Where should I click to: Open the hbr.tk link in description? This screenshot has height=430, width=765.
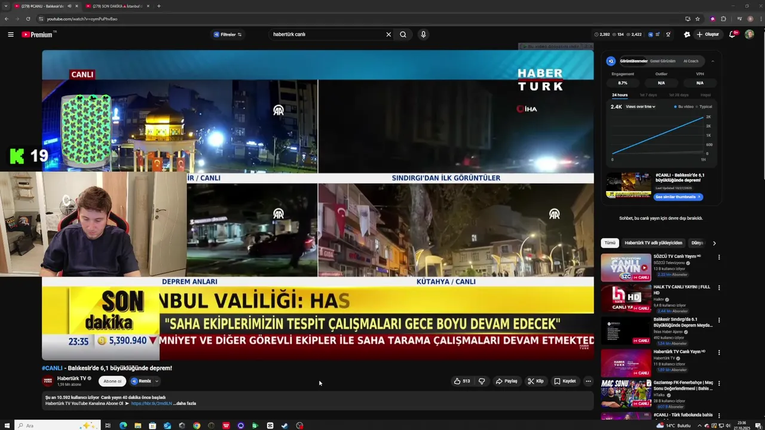151,404
